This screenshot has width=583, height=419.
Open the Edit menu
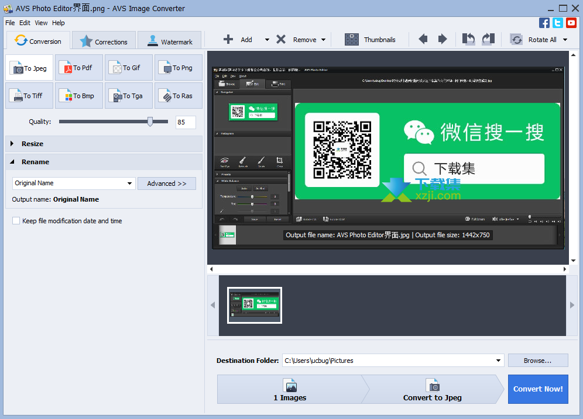click(25, 23)
